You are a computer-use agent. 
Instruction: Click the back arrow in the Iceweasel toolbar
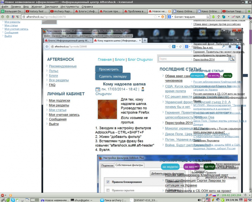[3, 16]
